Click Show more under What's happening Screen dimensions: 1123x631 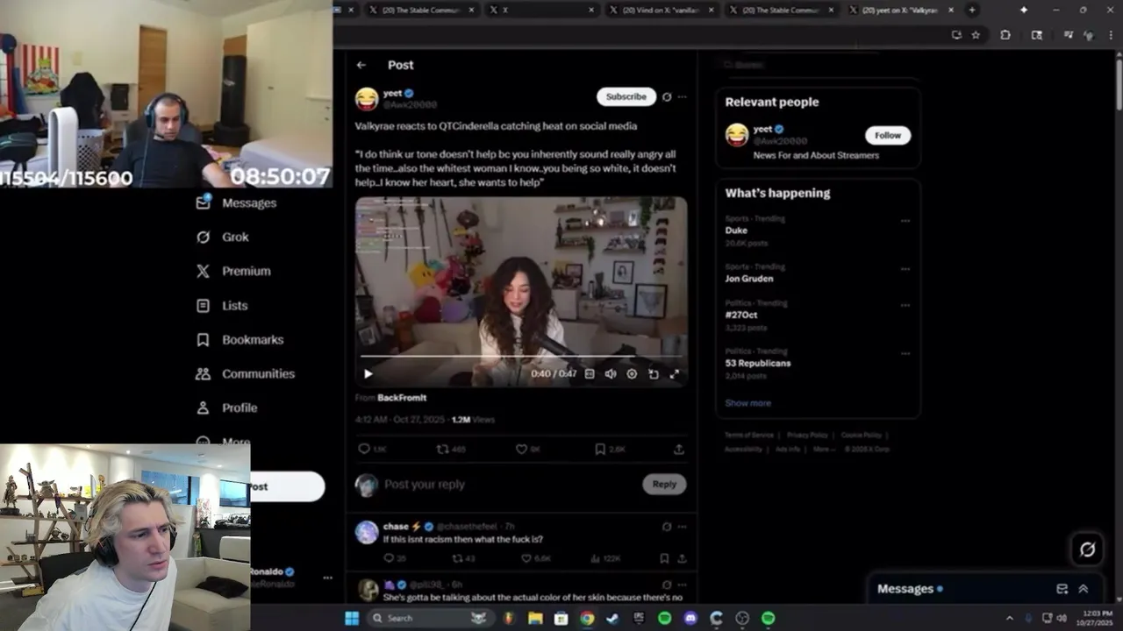tap(748, 403)
